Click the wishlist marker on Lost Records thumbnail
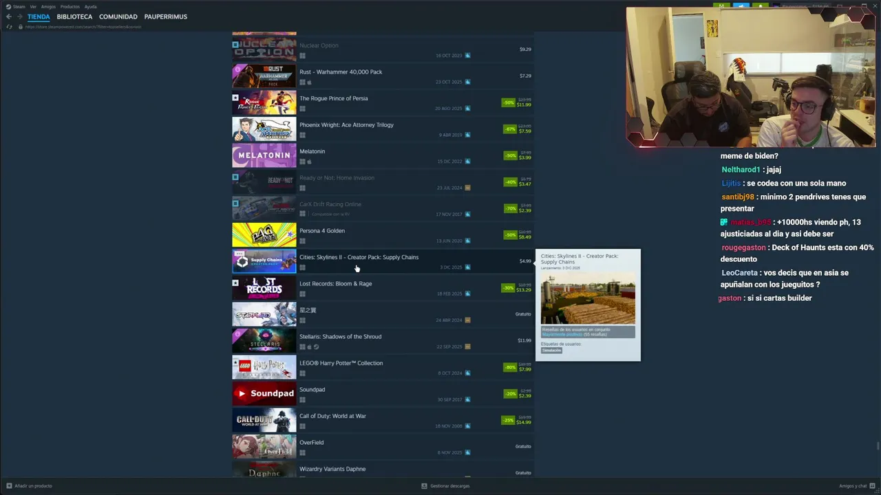The image size is (881, 495). tap(235, 283)
